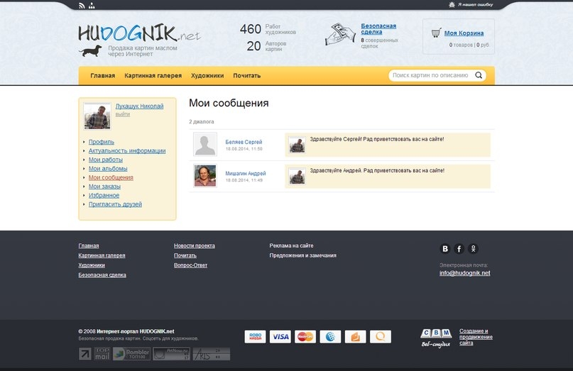573x371 pixels.
Task: Click the info@hudognik.net email link
Action: pyautogui.click(x=464, y=273)
